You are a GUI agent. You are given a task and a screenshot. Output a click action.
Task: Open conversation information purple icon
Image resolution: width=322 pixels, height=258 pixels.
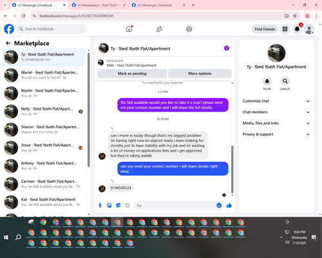point(227,48)
